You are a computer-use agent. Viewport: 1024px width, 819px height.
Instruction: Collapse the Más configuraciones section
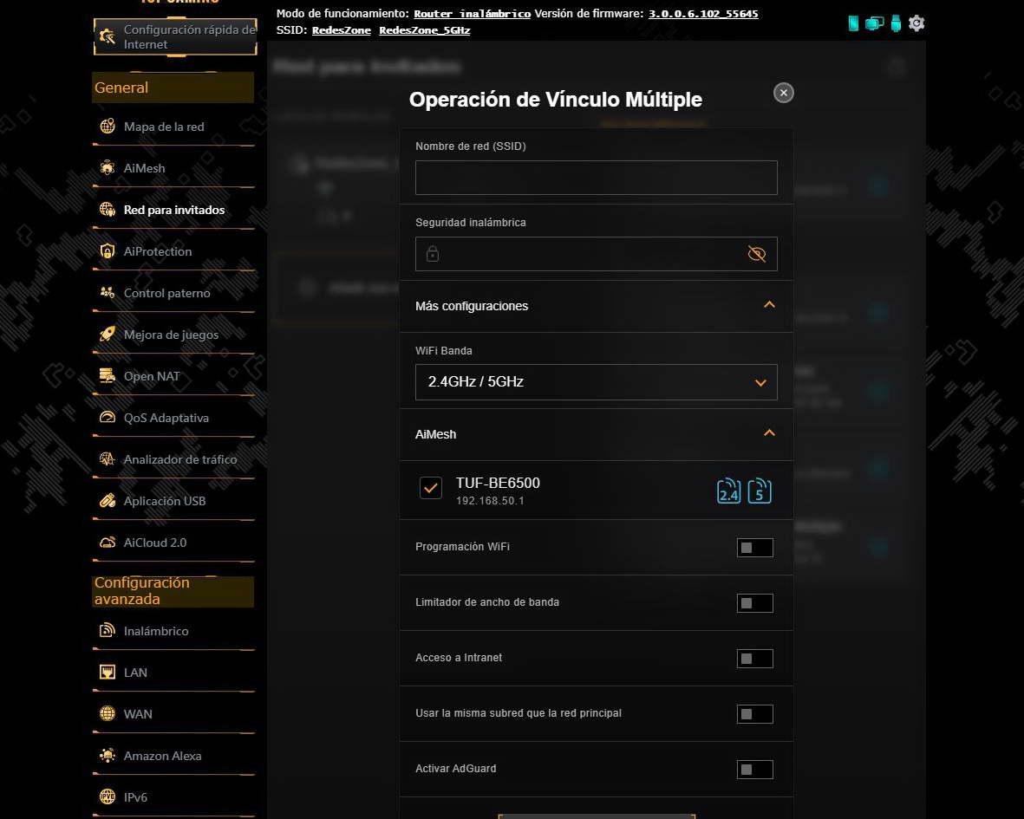click(x=769, y=305)
